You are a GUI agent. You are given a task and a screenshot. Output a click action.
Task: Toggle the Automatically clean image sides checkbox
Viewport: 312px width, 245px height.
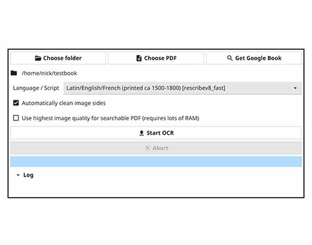[16, 103]
